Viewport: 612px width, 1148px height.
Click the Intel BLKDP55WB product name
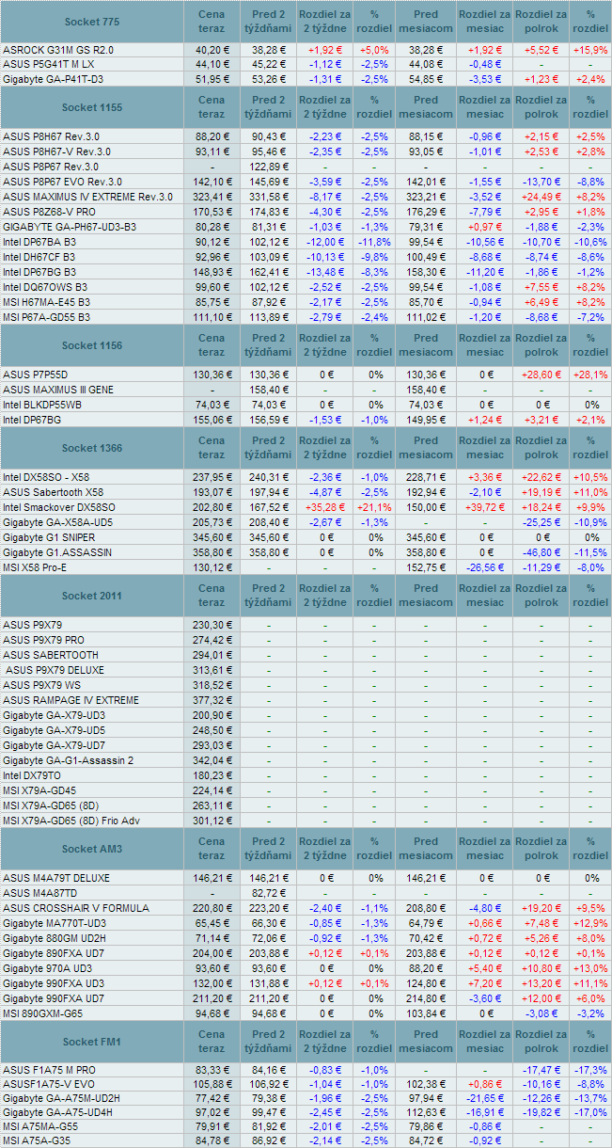(x=42, y=405)
